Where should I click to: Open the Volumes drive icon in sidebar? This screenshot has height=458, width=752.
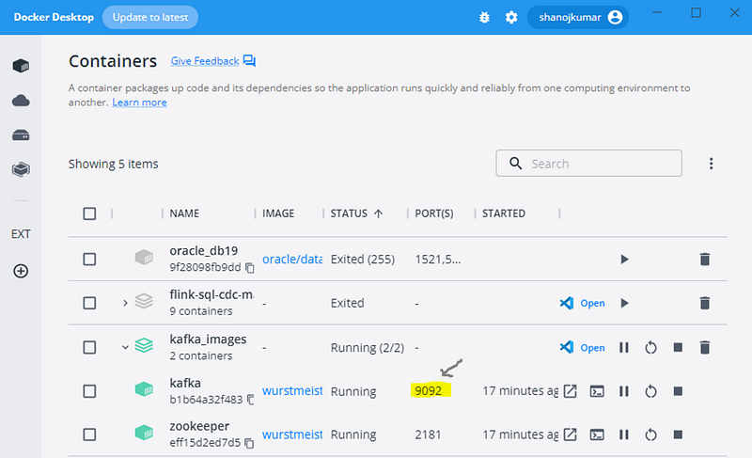pyautogui.click(x=21, y=135)
